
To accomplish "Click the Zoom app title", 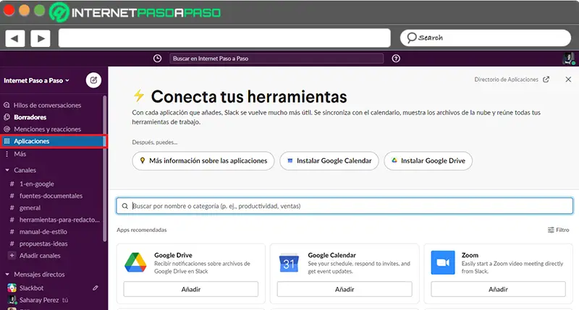I will pyautogui.click(x=470, y=255).
